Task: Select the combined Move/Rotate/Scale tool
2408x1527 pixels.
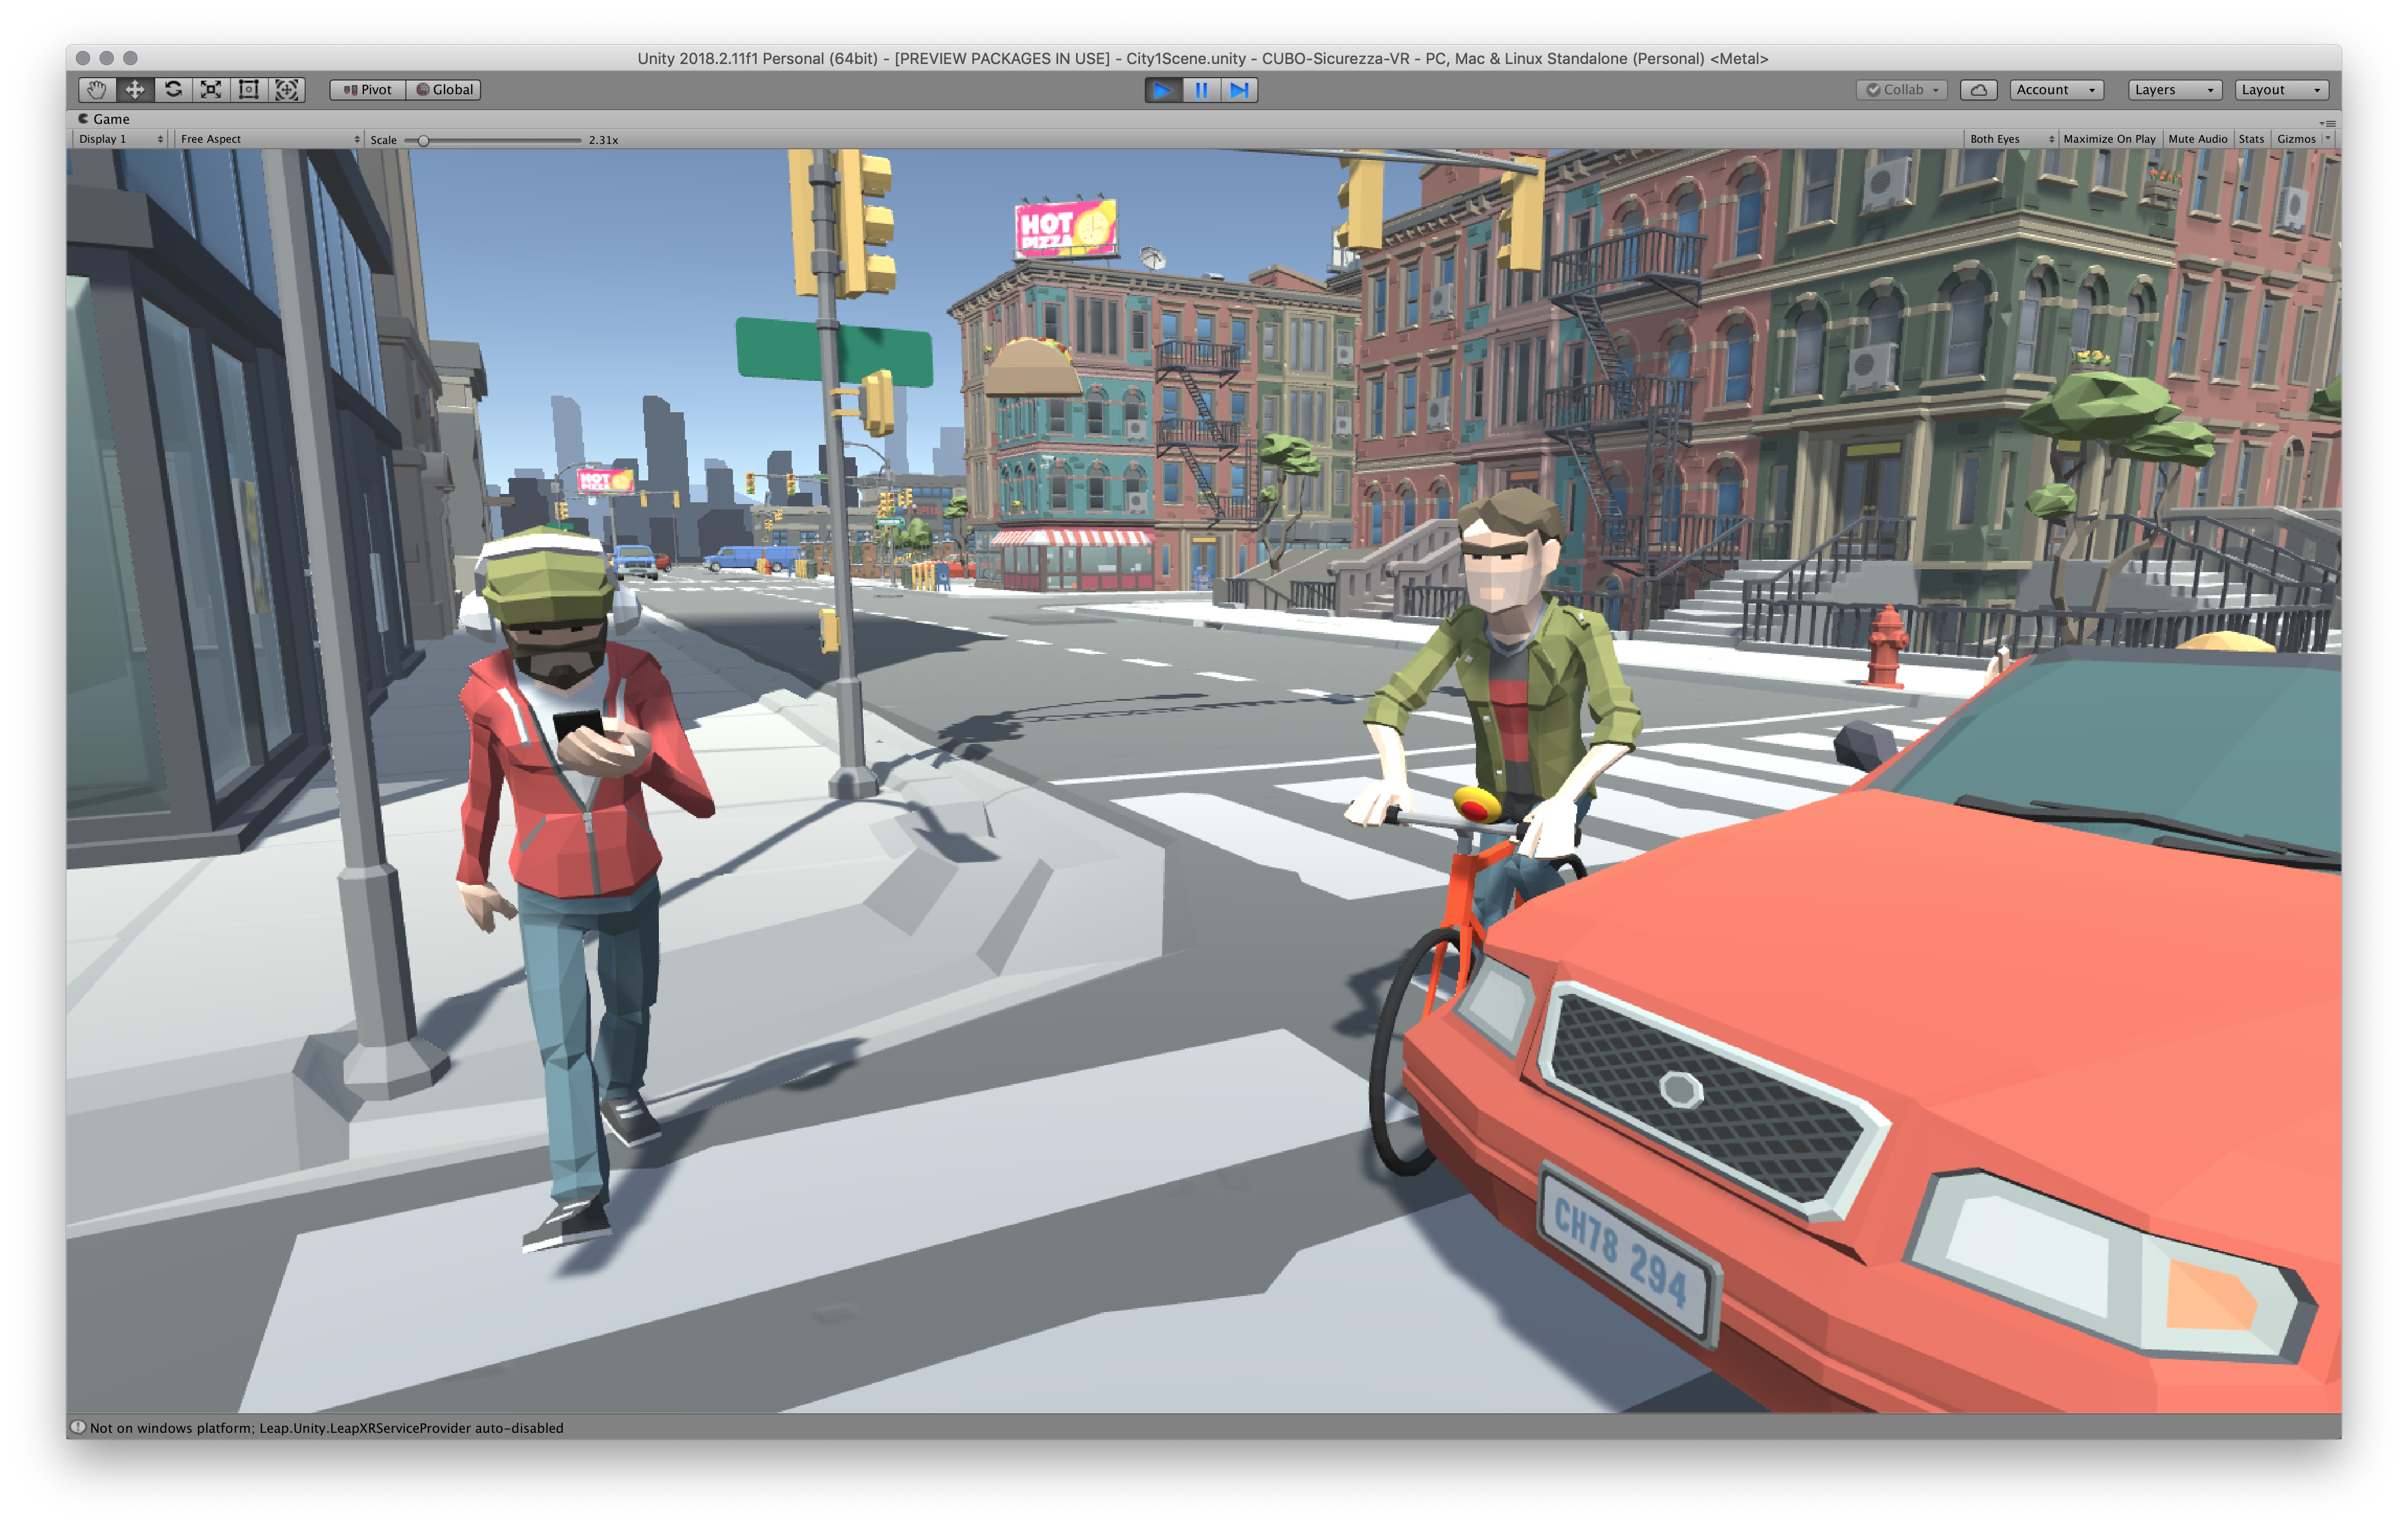Action: click(287, 90)
